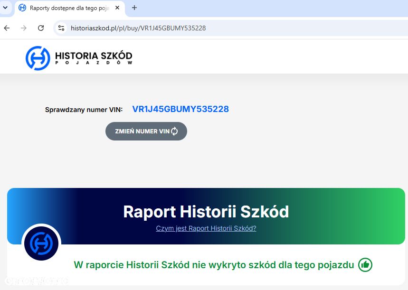The width and height of the screenshot is (408, 290).
Task: Reload the current page
Action: (x=41, y=28)
